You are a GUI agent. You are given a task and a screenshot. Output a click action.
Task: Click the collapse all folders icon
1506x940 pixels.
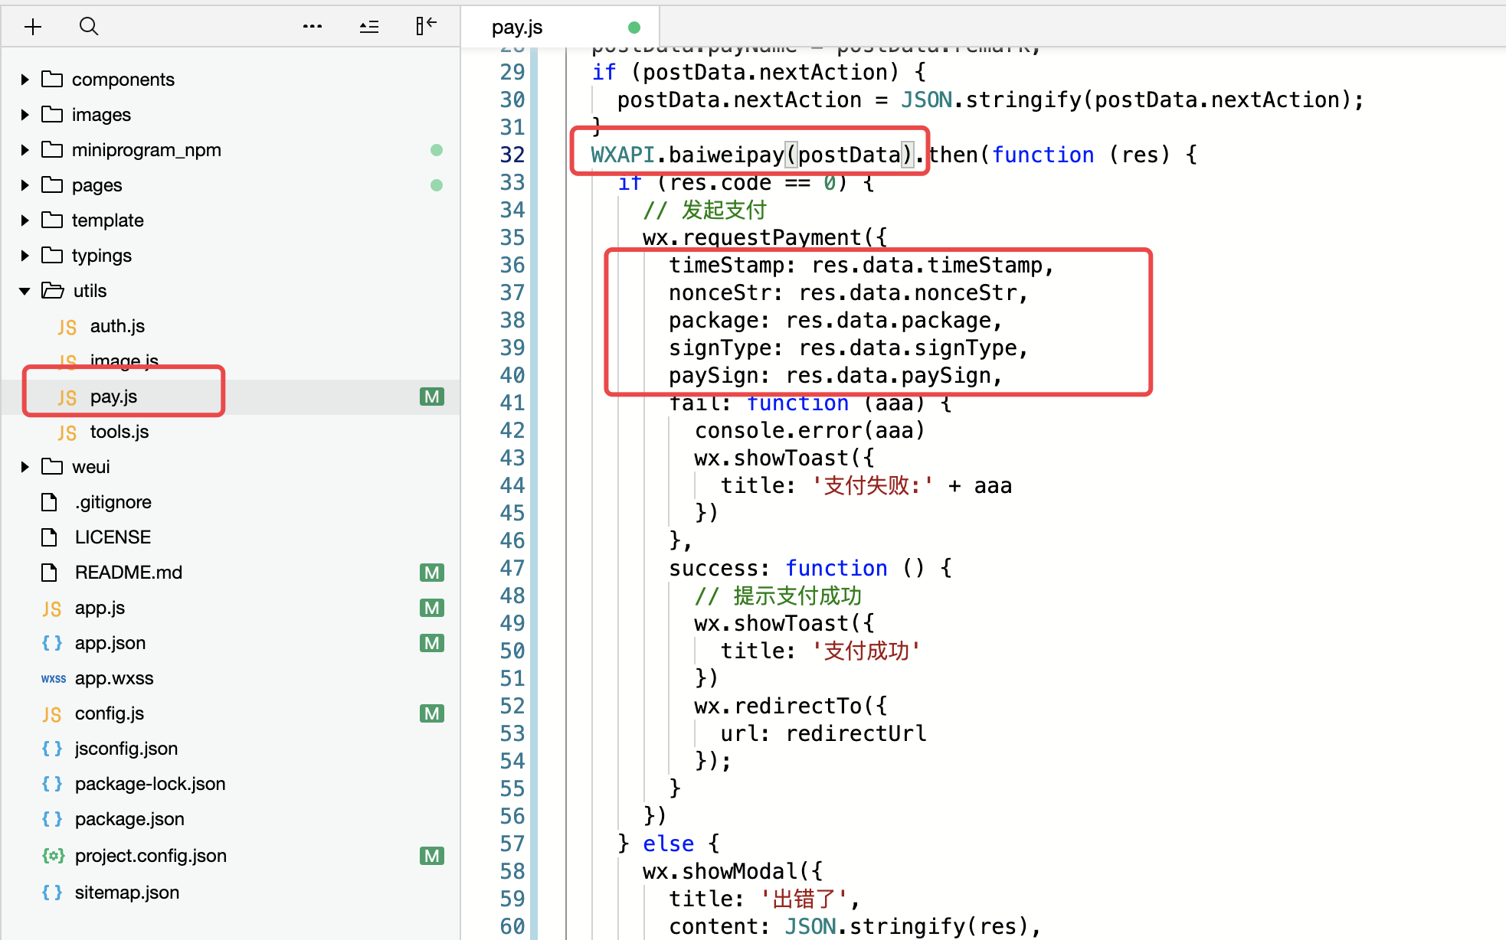pyautogui.click(x=369, y=28)
